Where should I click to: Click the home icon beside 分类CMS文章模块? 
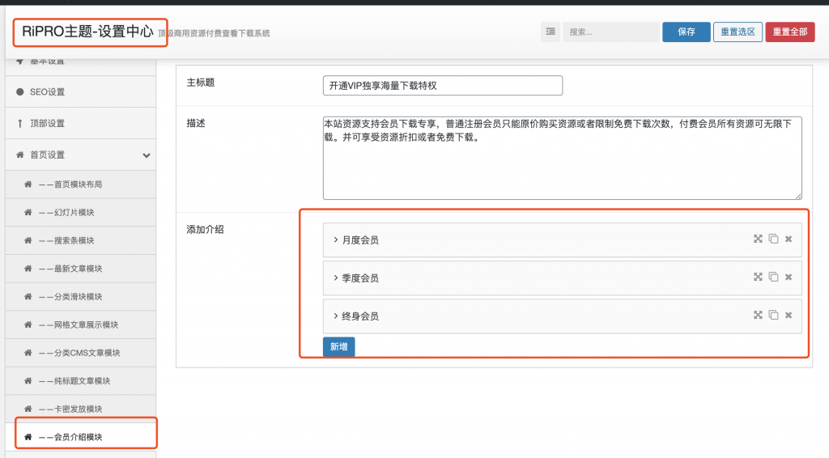(x=28, y=352)
